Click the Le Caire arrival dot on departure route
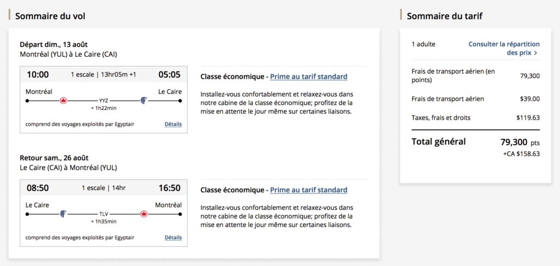This screenshot has width=560, height=266. [x=180, y=101]
